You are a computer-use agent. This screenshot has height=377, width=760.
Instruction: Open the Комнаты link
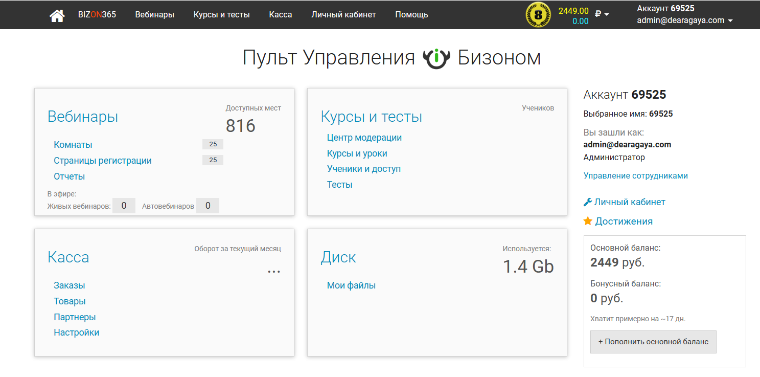73,145
